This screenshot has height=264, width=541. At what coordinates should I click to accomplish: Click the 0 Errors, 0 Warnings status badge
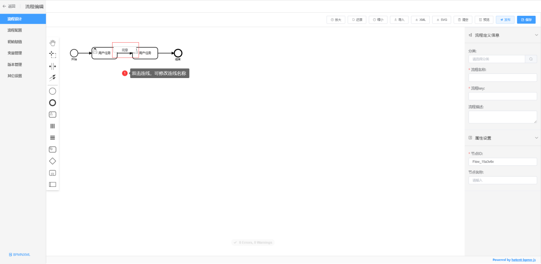click(253, 242)
